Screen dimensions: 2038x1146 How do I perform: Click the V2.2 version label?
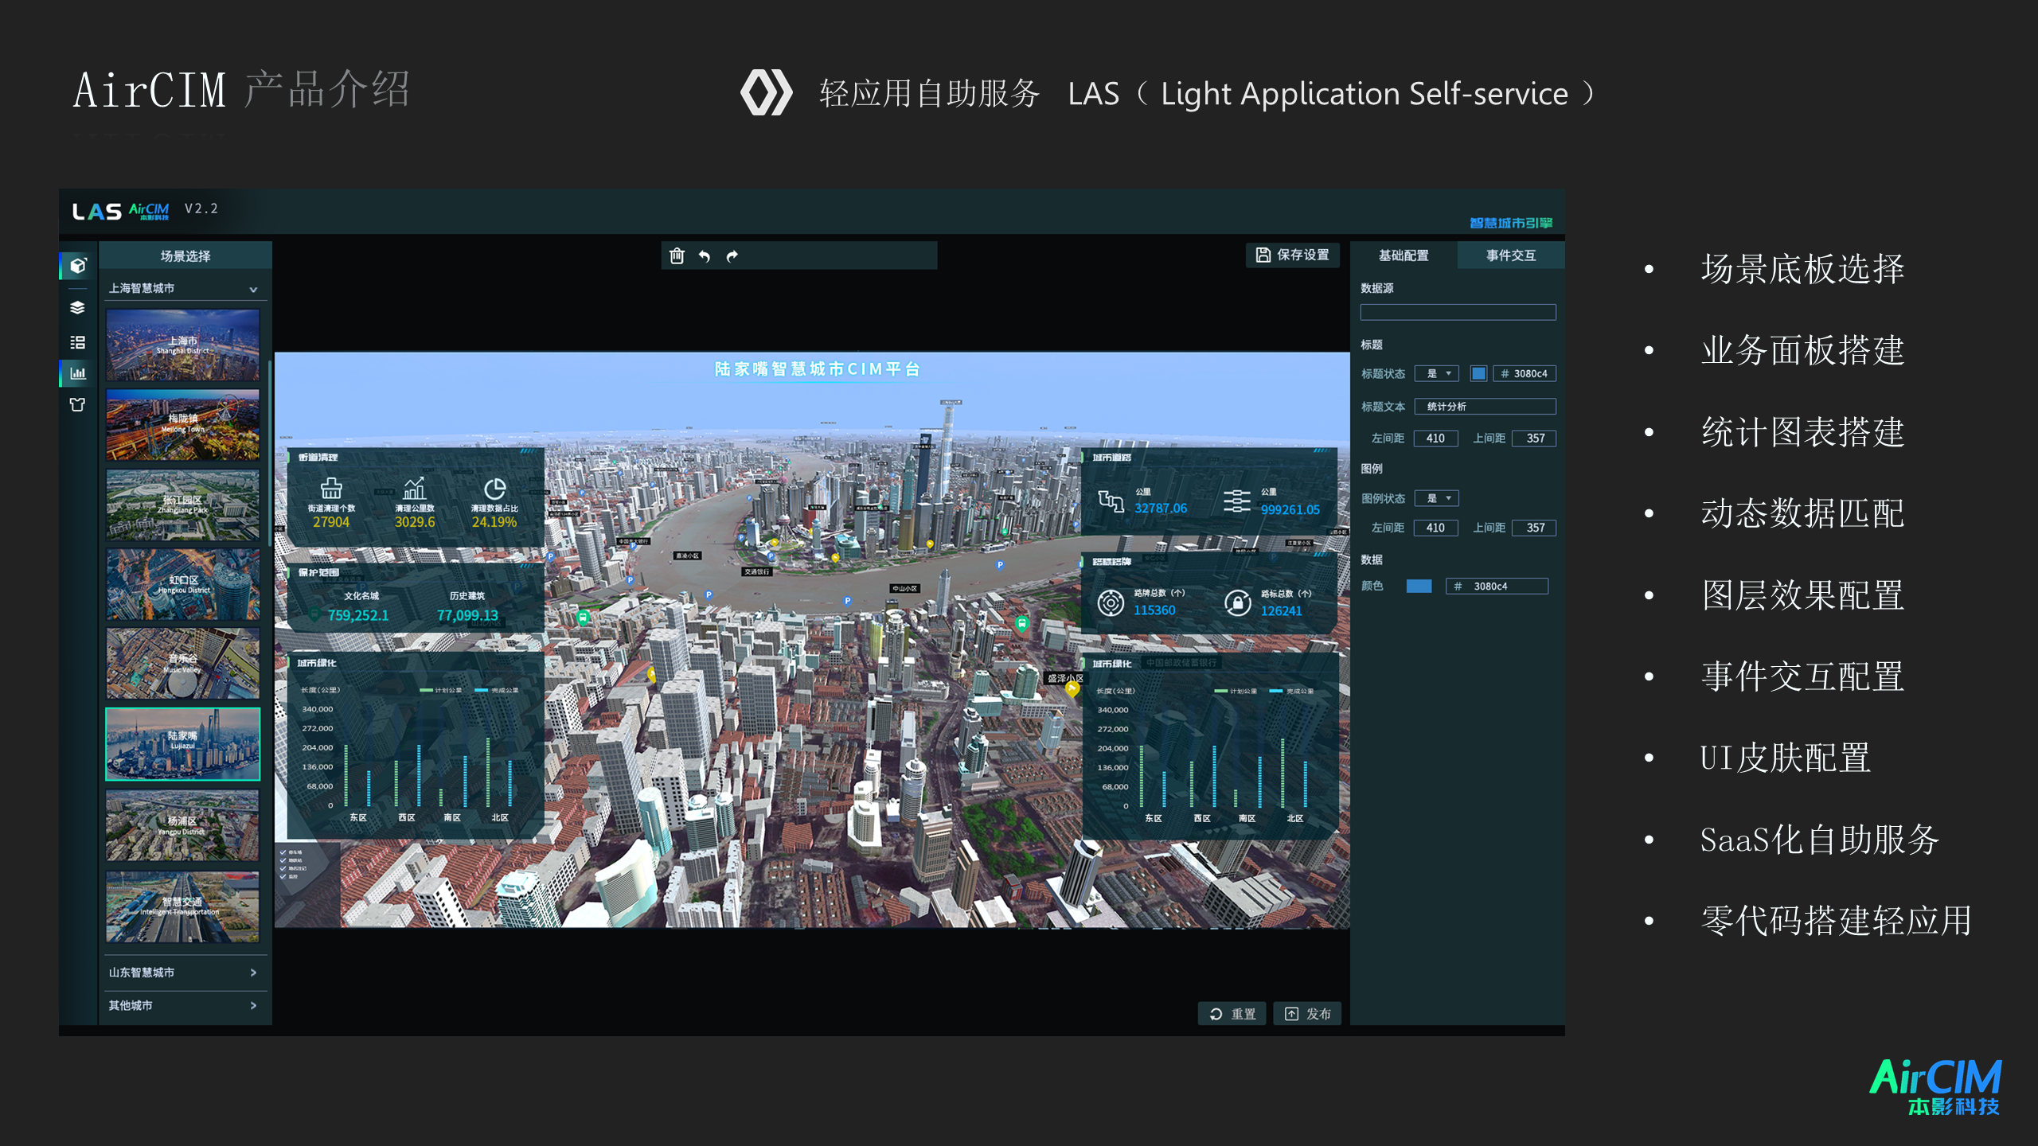pos(201,209)
